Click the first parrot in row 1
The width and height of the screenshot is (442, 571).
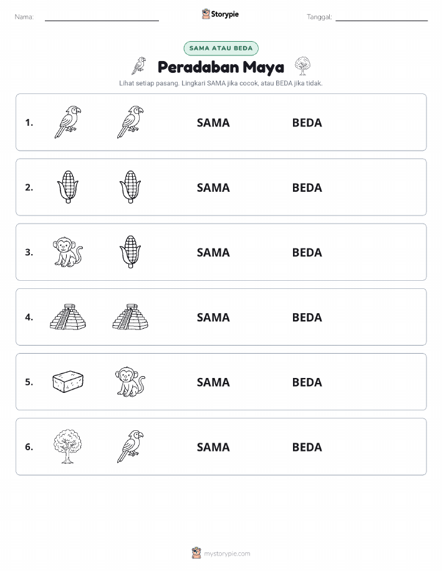68,122
